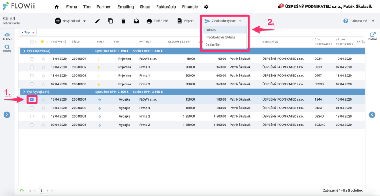
Task: Collapse the Typ: Príjemka (4) group
Action: [24, 51]
